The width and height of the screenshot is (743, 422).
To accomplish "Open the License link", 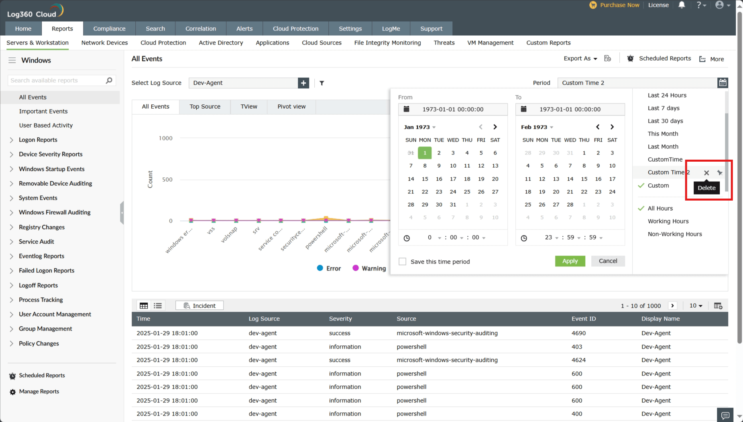I will point(658,5).
